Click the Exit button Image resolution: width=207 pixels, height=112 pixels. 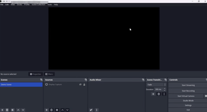pos(188,110)
